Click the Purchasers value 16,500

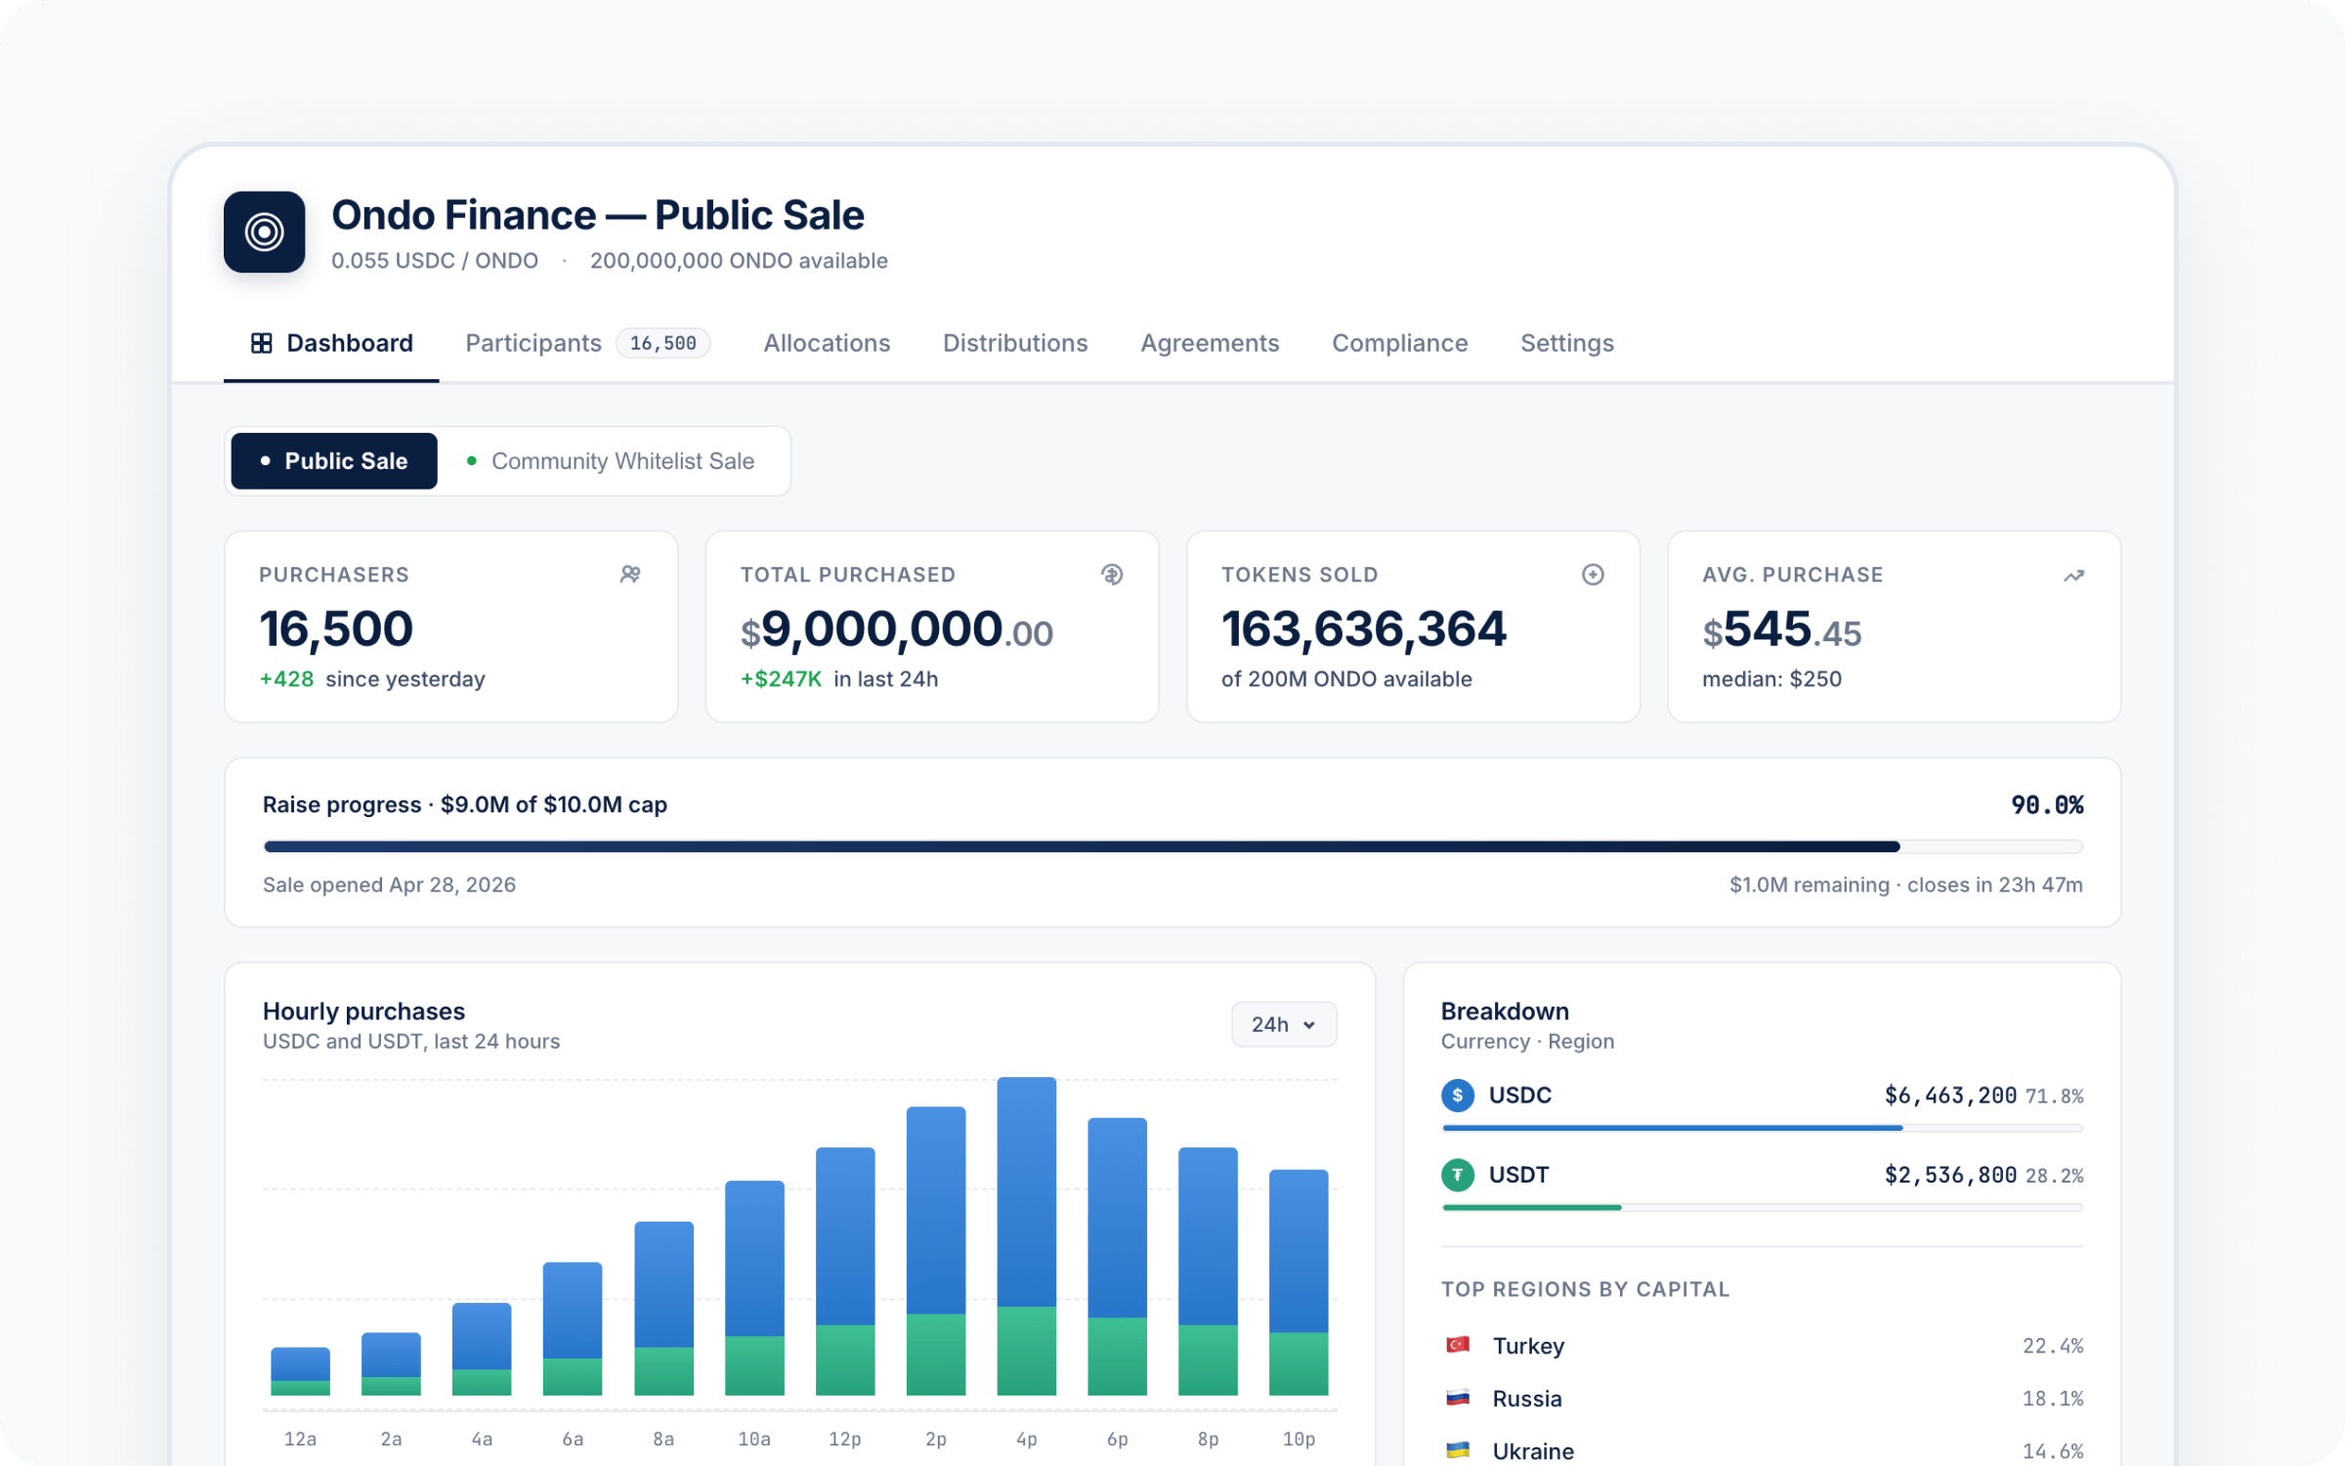click(x=336, y=628)
